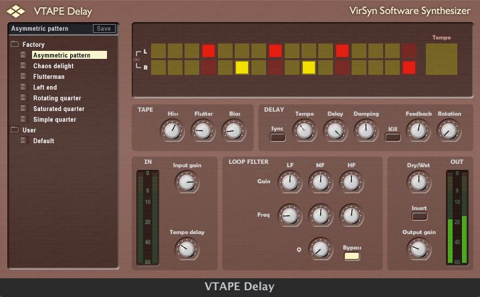Click preset icon beside Simple quarter
The height and width of the screenshot is (297, 480).
(x=23, y=119)
